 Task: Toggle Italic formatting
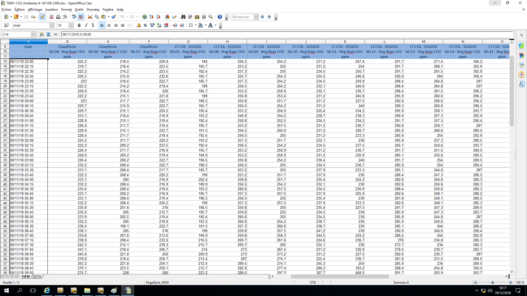tap(86, 25)
